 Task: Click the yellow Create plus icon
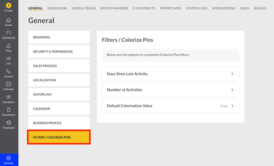[x=9, y=5]
